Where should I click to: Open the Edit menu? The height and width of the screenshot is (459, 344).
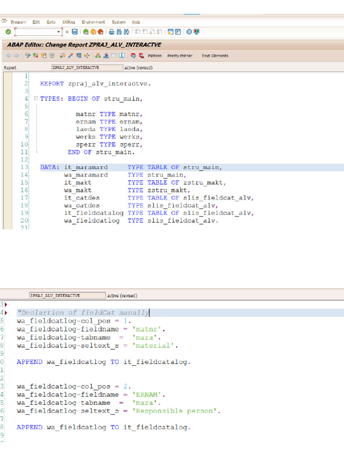pos(36,22)
